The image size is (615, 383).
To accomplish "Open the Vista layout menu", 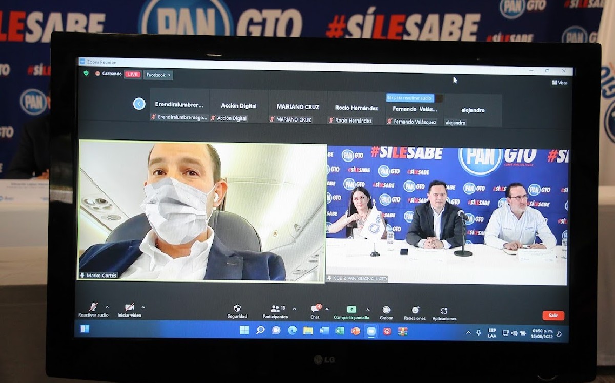I will [560, 83].
